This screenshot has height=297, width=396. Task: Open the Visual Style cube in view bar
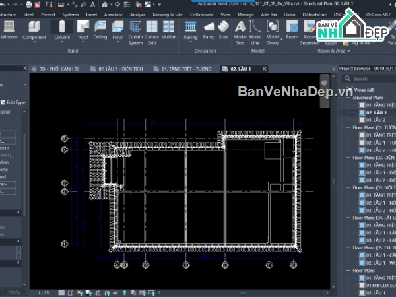71,292
